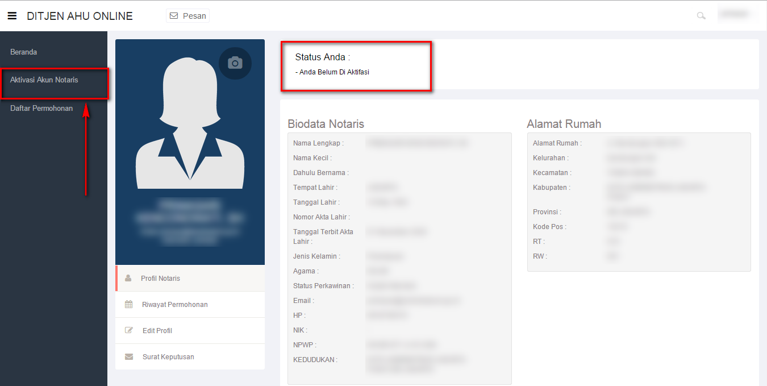The image size is (767, 386).
Task: Click the pencil icon for Edit Profil
Action: click(129, 331)
